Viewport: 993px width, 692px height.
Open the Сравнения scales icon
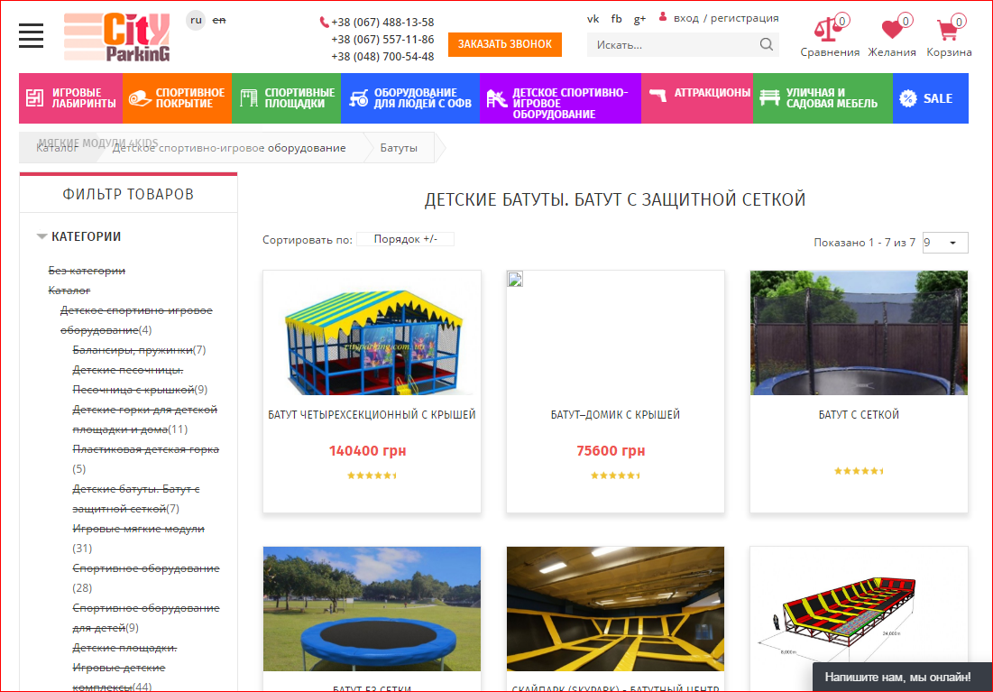click(827, 29)
